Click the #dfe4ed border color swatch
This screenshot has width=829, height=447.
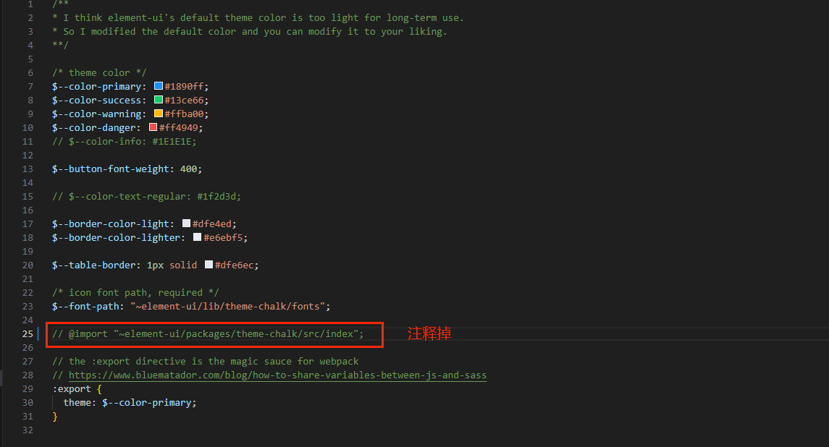click(x=186, y=223)
